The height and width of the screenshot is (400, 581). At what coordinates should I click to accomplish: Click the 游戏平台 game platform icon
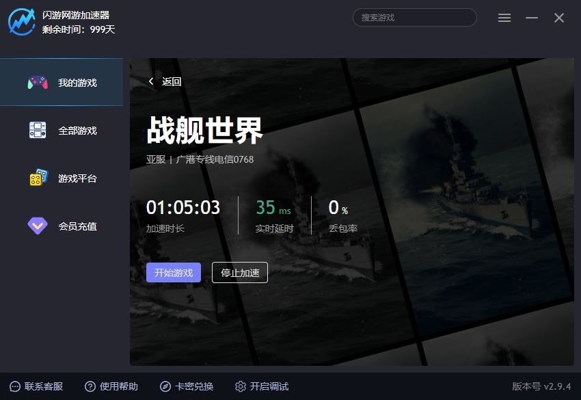pos(39,178)
